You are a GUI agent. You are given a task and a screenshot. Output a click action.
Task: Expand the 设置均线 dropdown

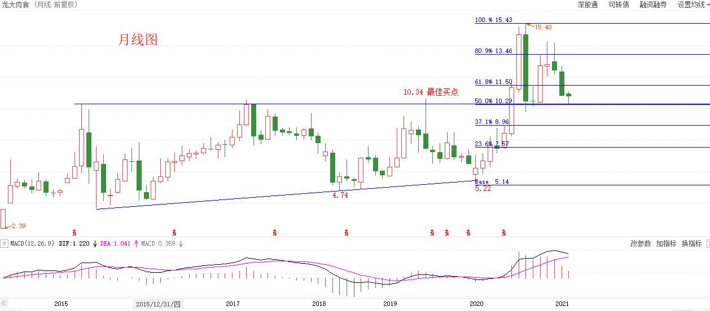694,5
